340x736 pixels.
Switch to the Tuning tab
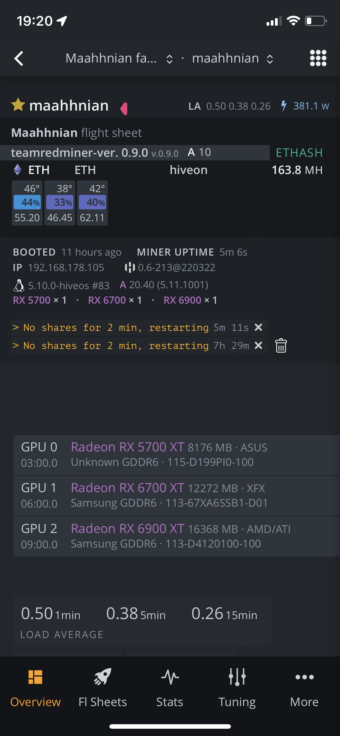pos(237,688)
